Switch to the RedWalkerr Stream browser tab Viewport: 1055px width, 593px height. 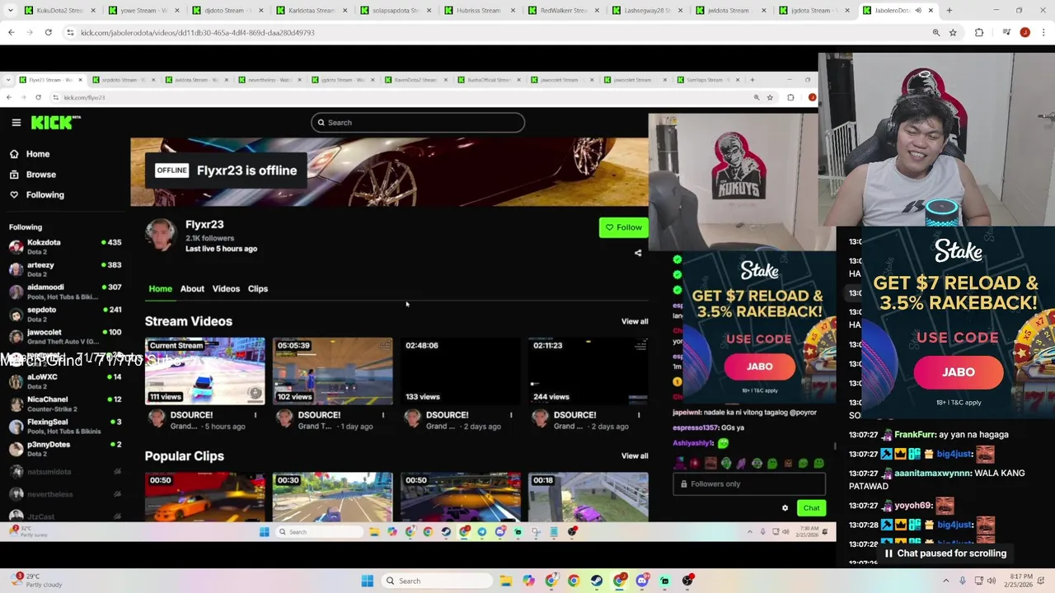point(562,11)
